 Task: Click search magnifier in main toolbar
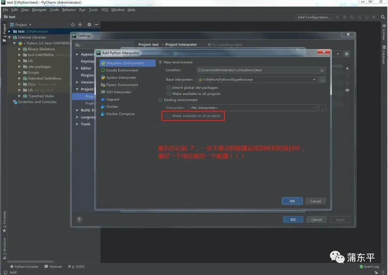(x=383, y=17)
